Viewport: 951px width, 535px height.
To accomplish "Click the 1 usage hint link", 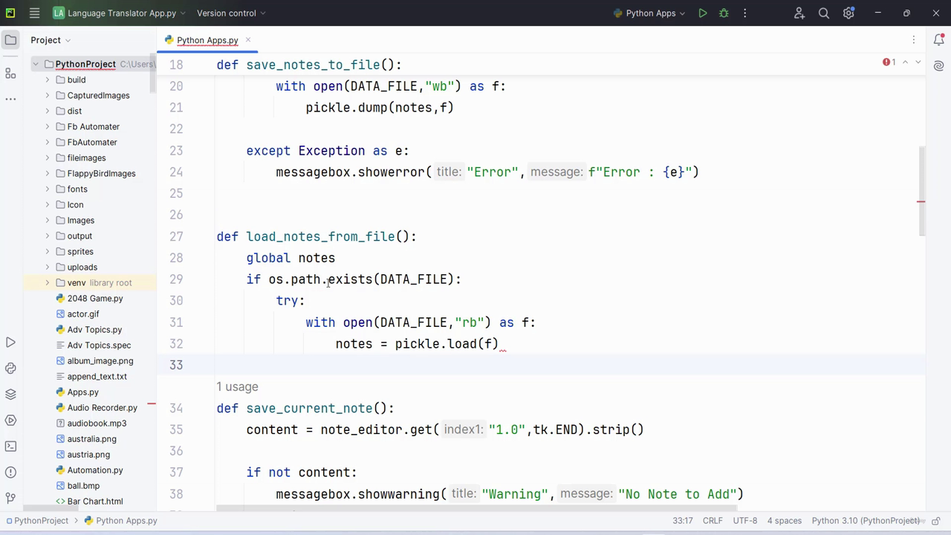I will coord(237,386).
